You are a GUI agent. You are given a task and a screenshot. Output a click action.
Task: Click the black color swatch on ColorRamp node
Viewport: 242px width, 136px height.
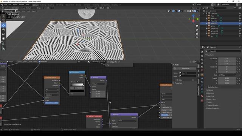pos(77,91)
